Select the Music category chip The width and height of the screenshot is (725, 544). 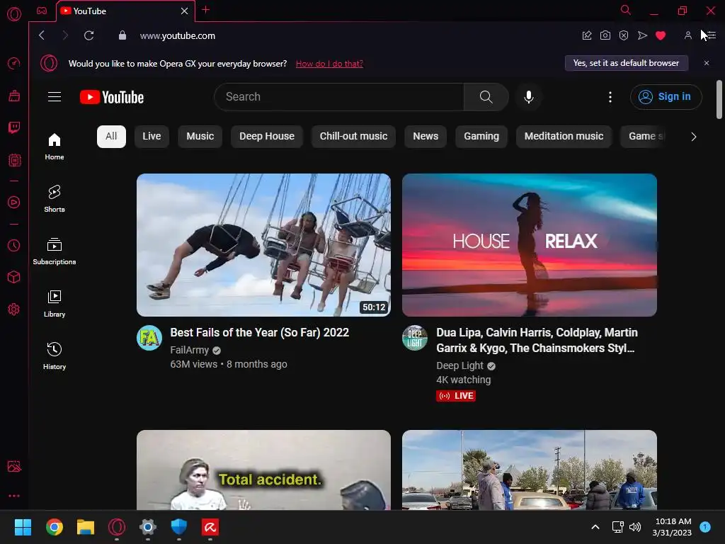(x=200, y=137)
